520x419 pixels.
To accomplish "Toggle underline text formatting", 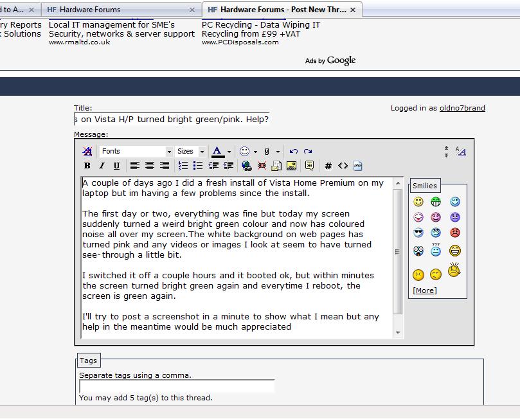I will [116, 166].
